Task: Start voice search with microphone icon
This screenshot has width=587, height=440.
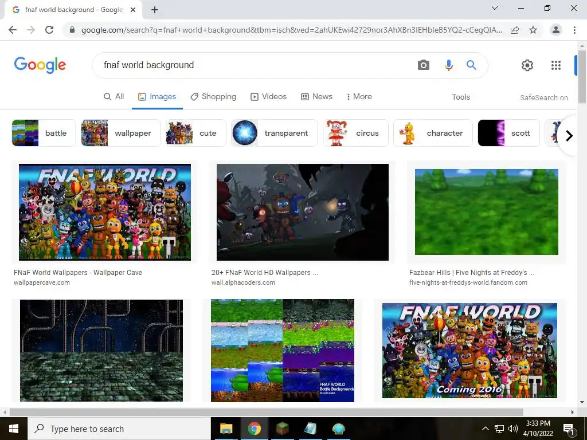Action: 448,65
